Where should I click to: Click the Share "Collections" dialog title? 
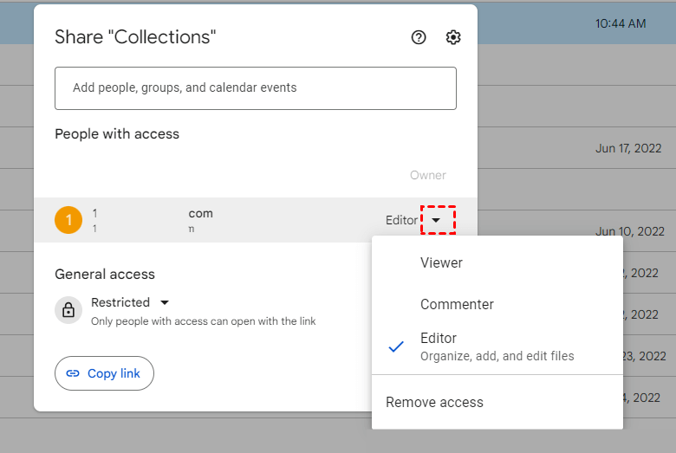[x=135, y=36]
